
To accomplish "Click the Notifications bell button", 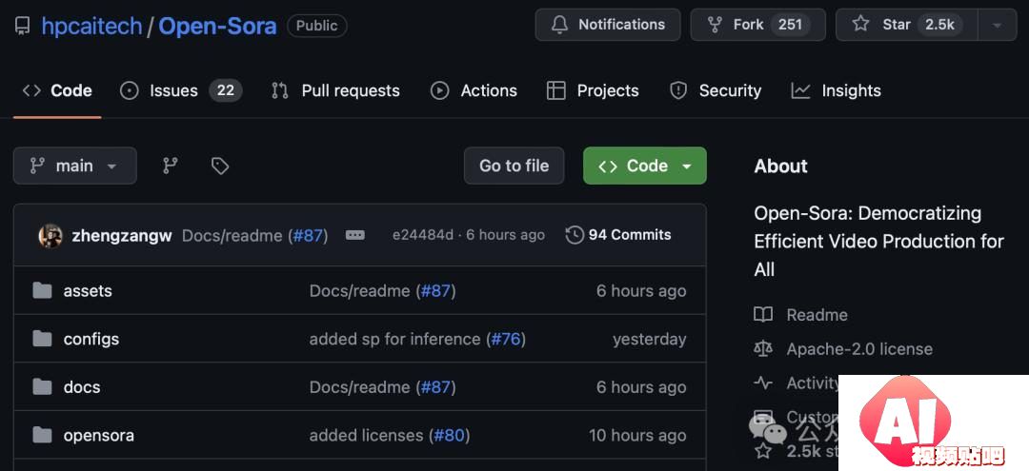I will [x=608, y=25].
